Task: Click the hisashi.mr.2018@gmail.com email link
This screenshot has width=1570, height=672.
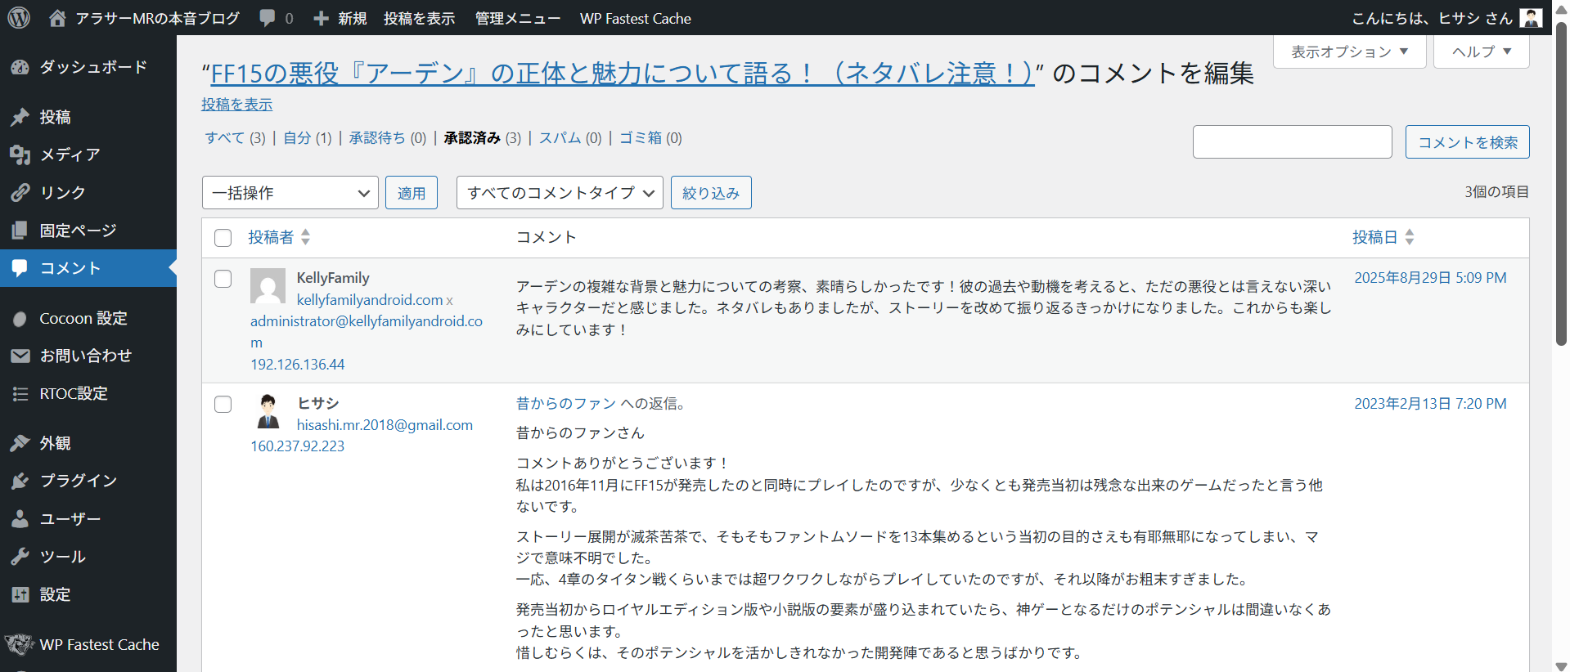Action: pos(385,425)
